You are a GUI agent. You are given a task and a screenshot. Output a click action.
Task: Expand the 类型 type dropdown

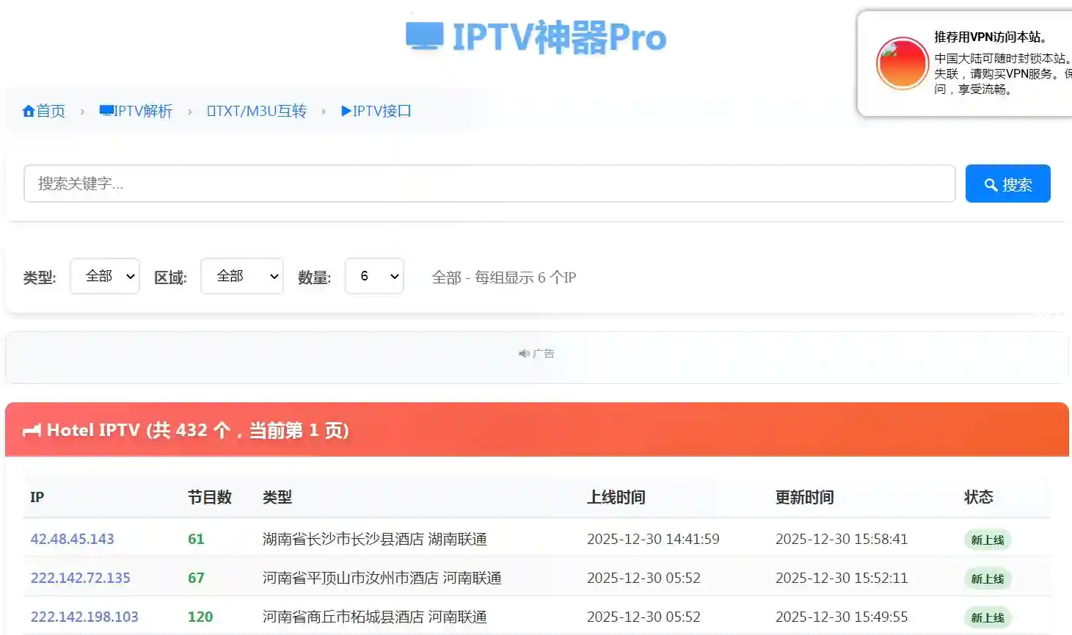point(105,277)
